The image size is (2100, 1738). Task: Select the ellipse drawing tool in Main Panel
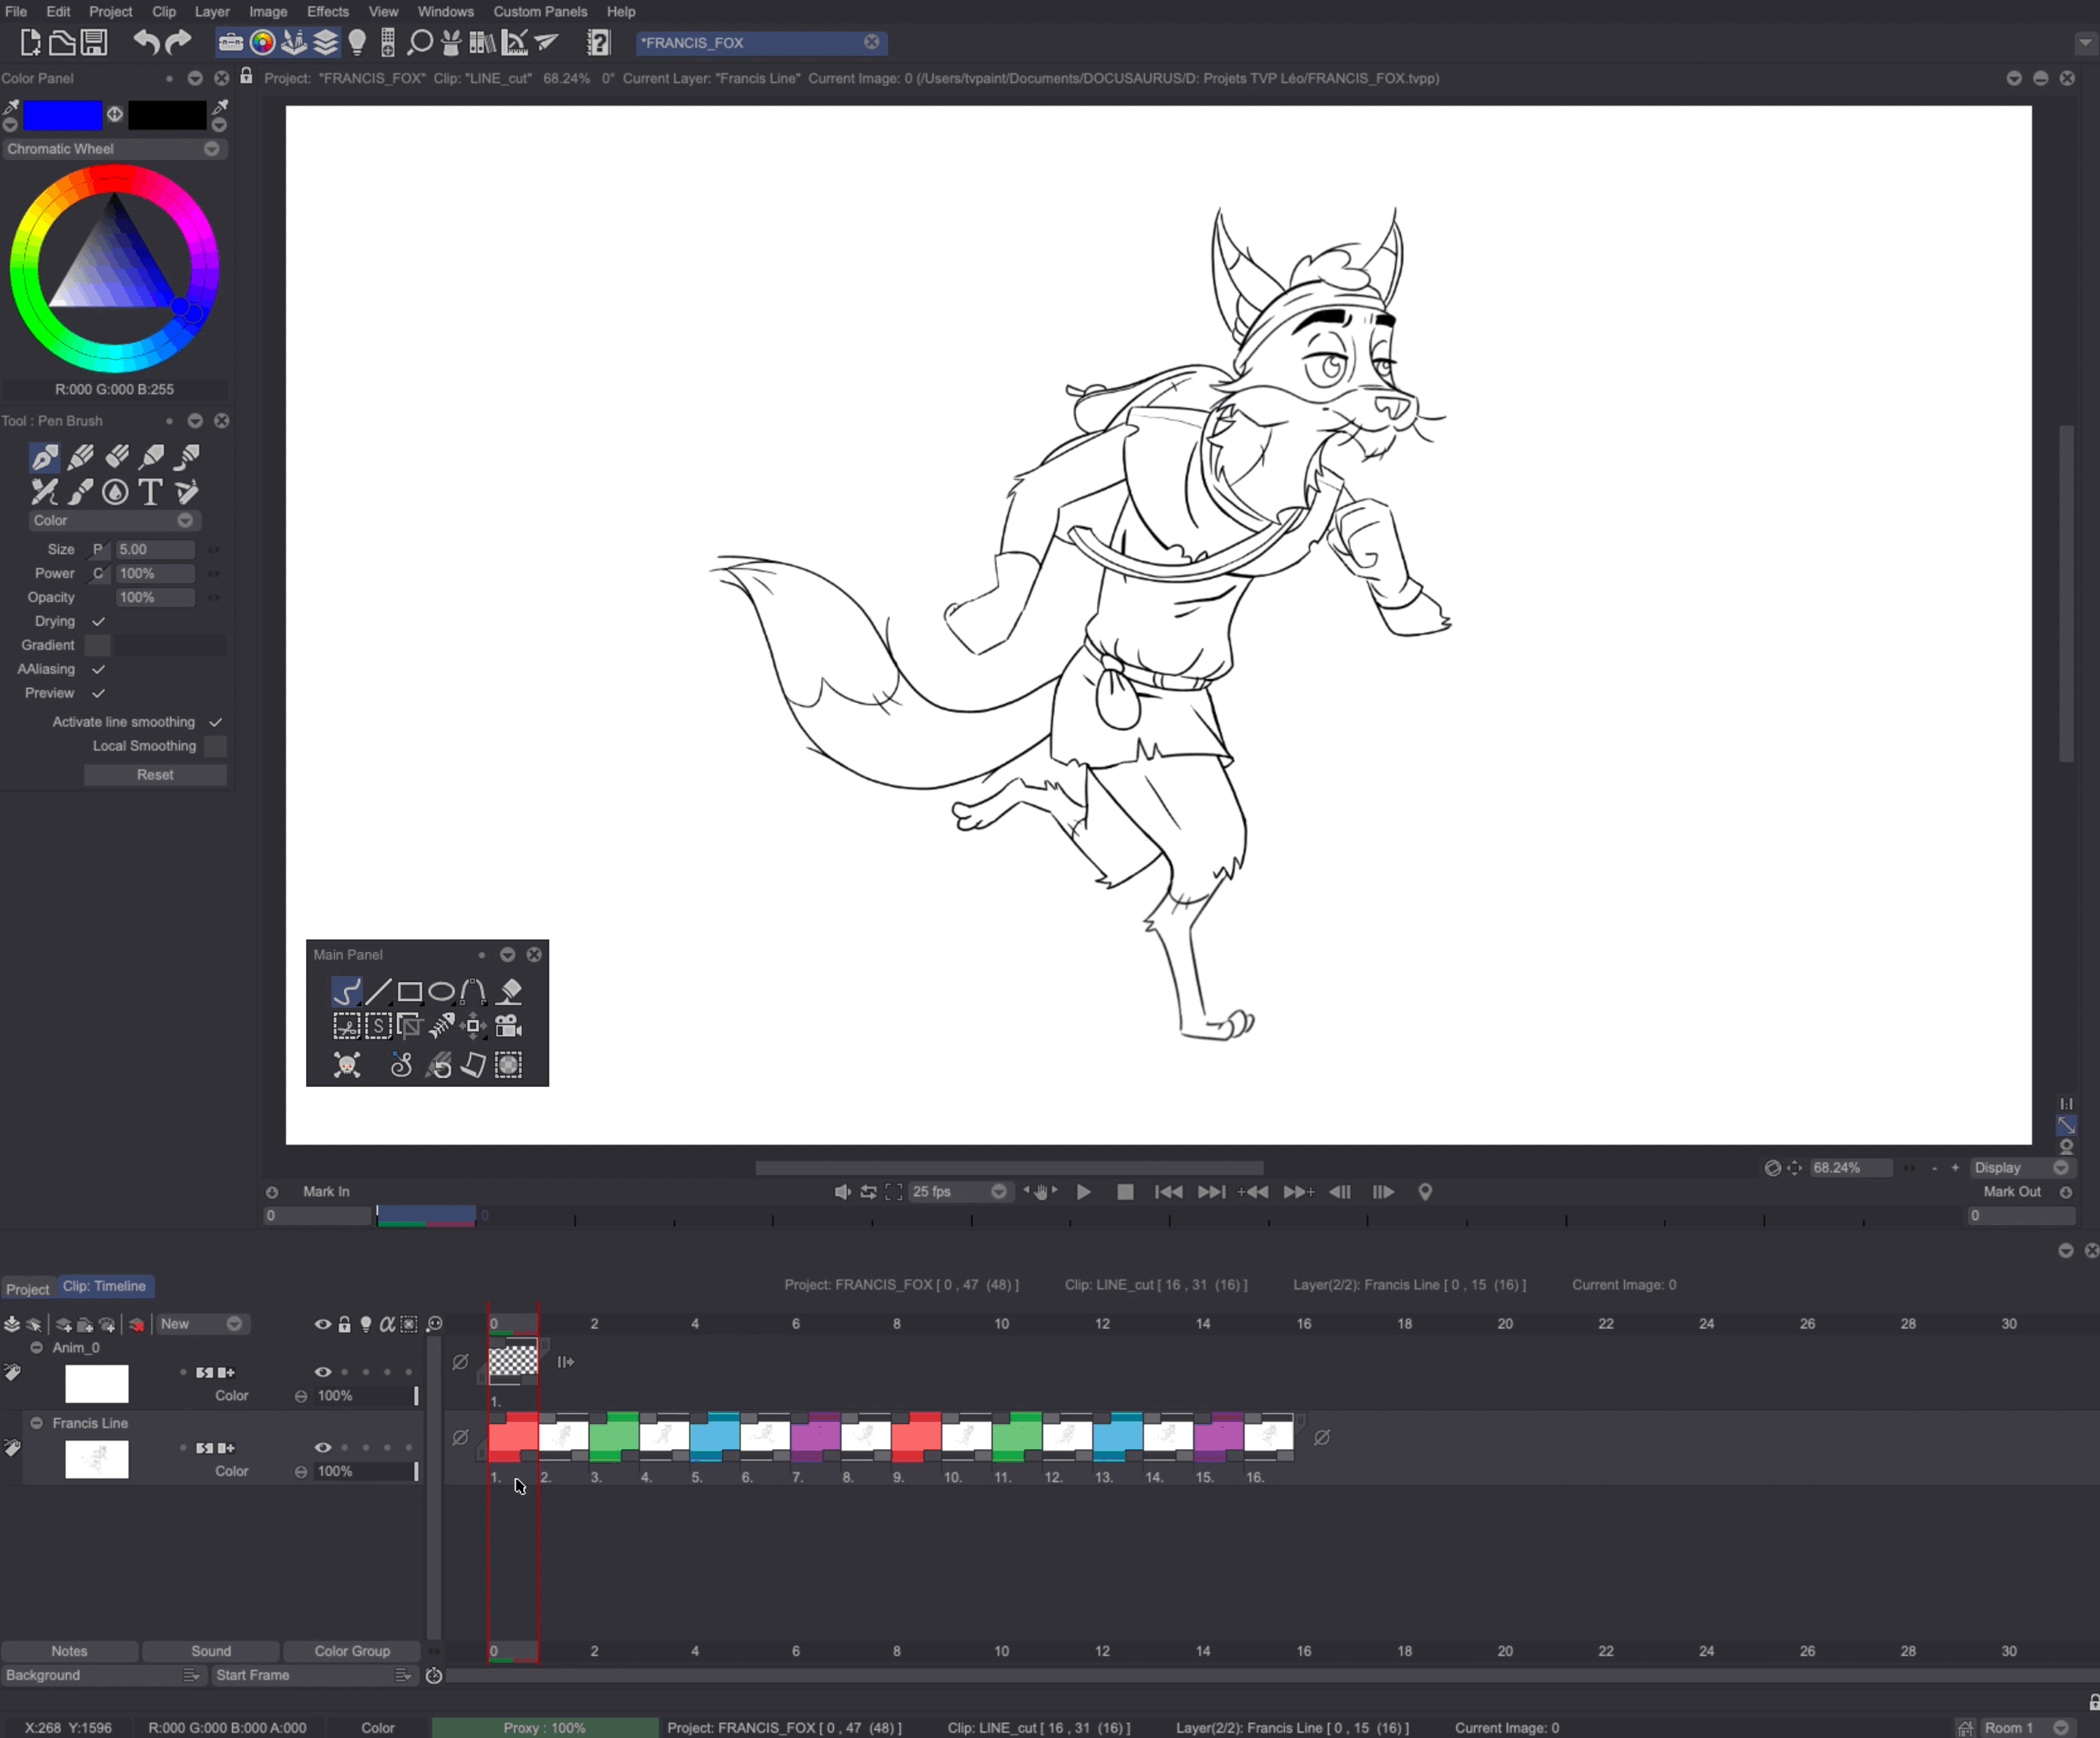[x=442, y=991]
